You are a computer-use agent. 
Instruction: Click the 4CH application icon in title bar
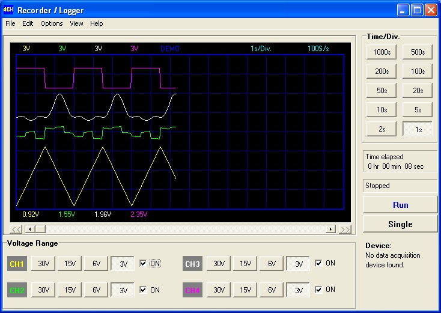click(8, 10)
